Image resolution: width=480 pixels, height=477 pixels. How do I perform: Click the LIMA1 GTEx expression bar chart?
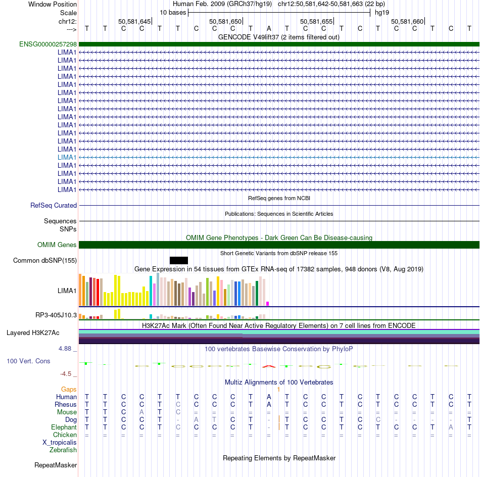174,290
